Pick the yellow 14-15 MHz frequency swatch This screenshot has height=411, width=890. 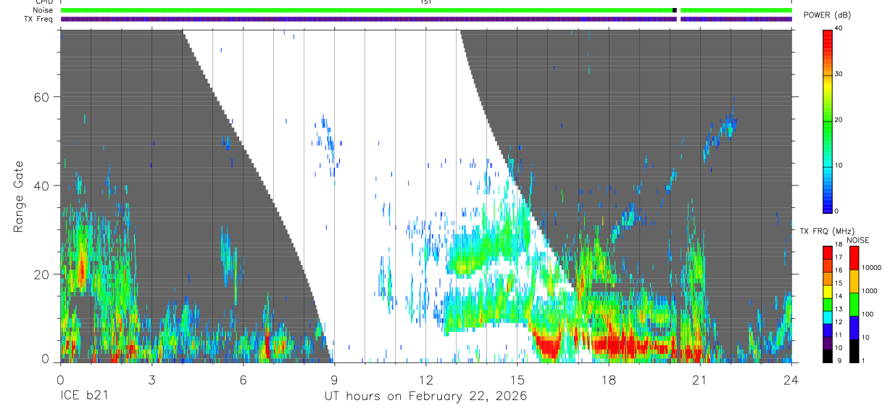pos(828,291)
